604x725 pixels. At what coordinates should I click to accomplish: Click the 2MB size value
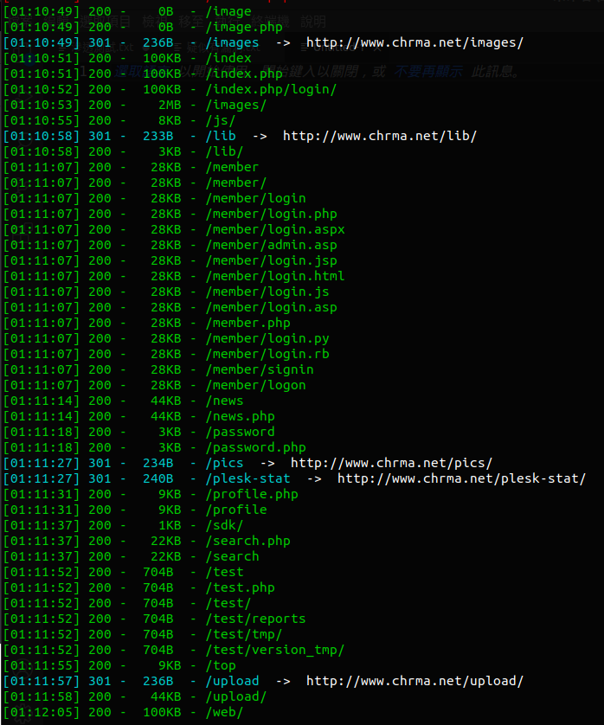coord(170,105)
